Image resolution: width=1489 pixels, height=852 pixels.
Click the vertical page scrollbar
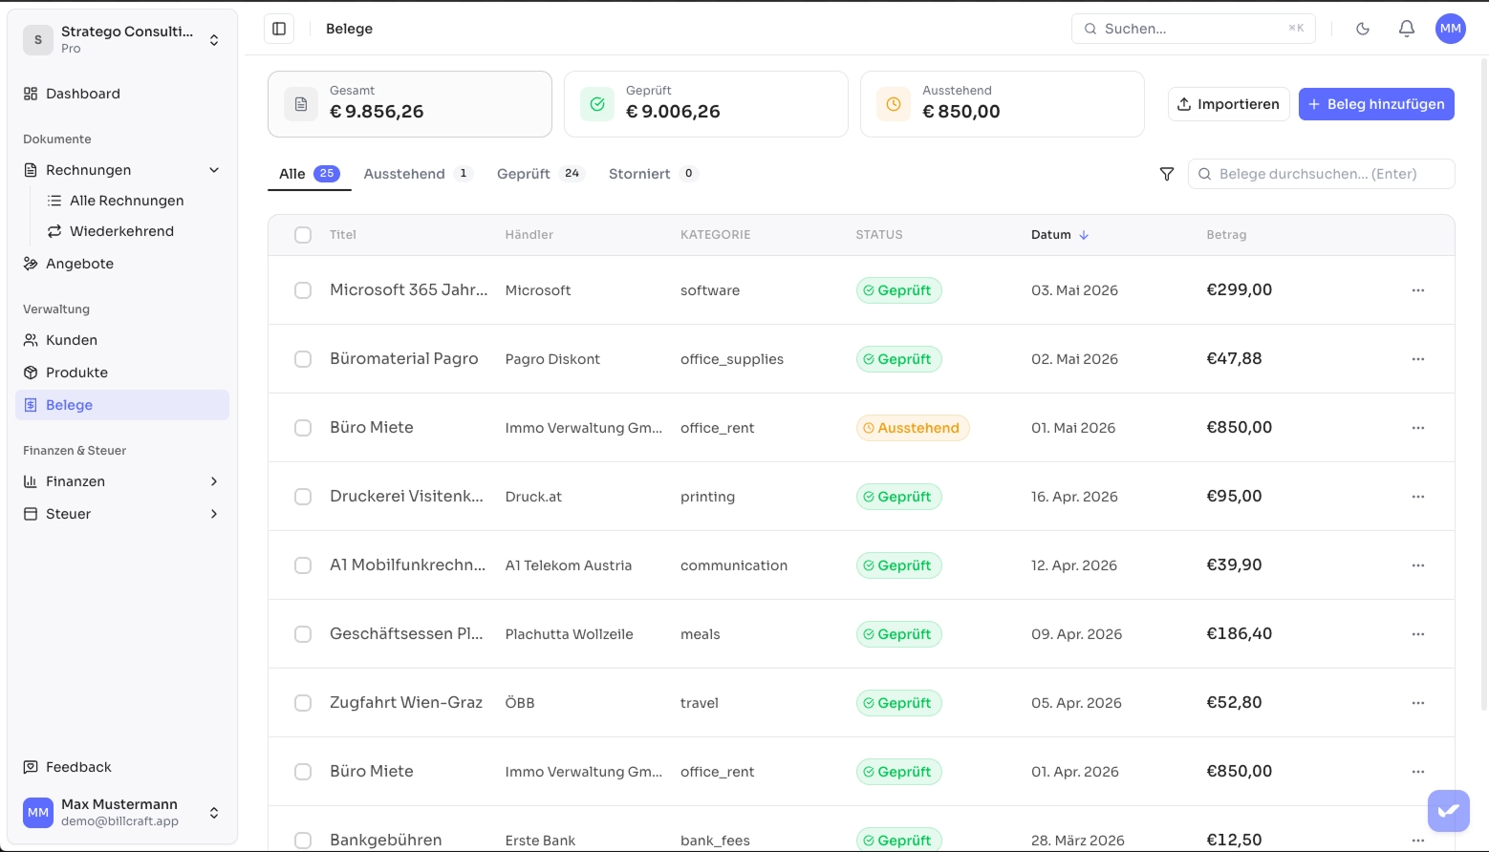tap(1483, 382)
